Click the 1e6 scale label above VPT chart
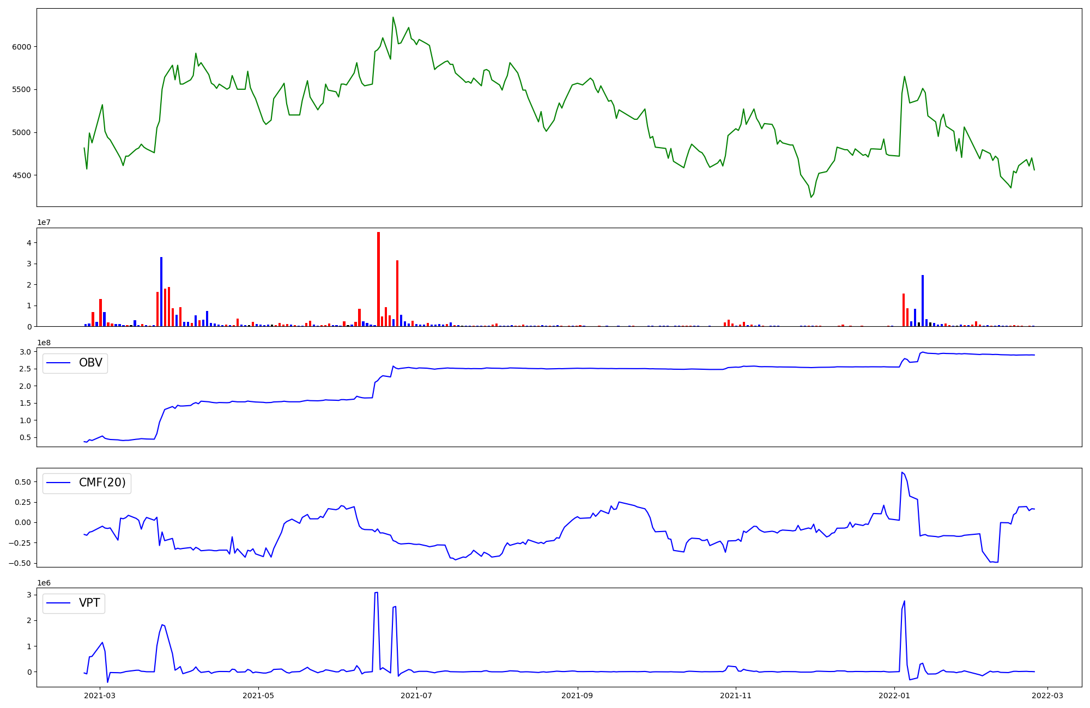Image resolution: width=1090 pixels, height=708 pixels. [x=44, y=583]
